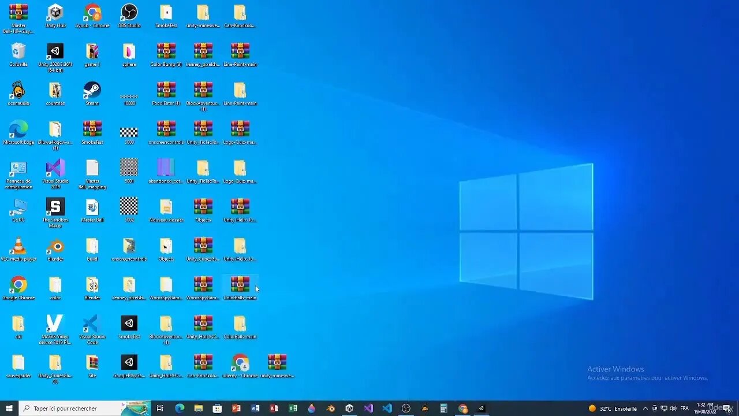Select the Nouveau dossier folder
Viewport: 739px width, 416px height.
pos(166,210)
